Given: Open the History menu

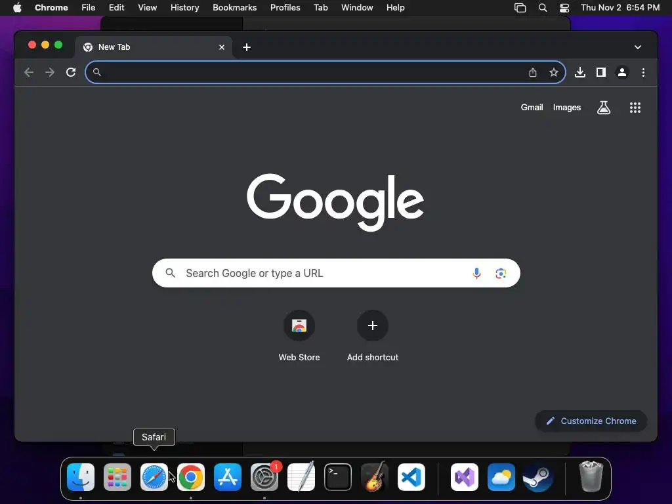Looking at the screenshot, I should tap(184, 8).
